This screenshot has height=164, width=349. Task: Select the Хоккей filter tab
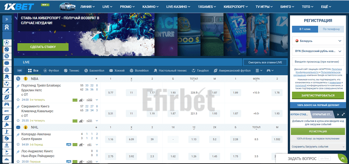coord(117,71)
